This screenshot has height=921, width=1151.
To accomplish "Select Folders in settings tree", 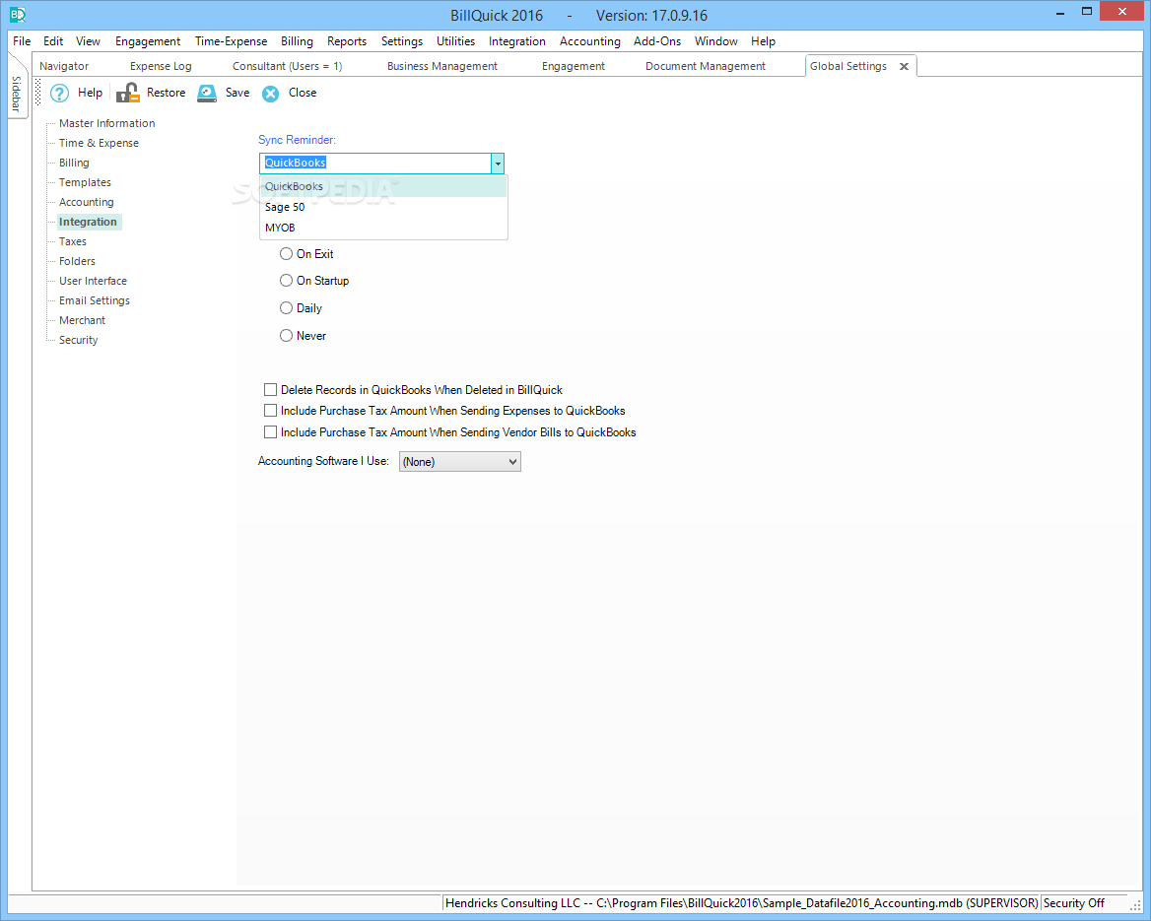I will [x=77, y=261].
